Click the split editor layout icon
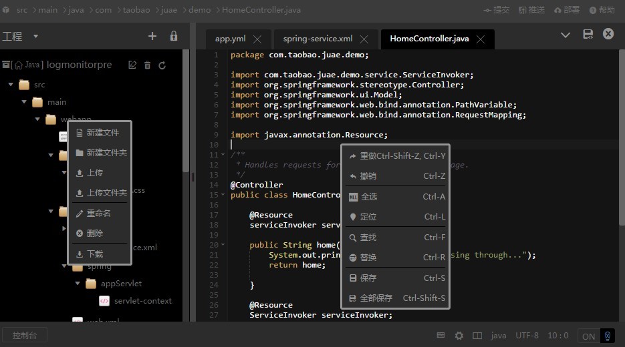The width and height of the screenshot is (625, 347). pos(477,336)
